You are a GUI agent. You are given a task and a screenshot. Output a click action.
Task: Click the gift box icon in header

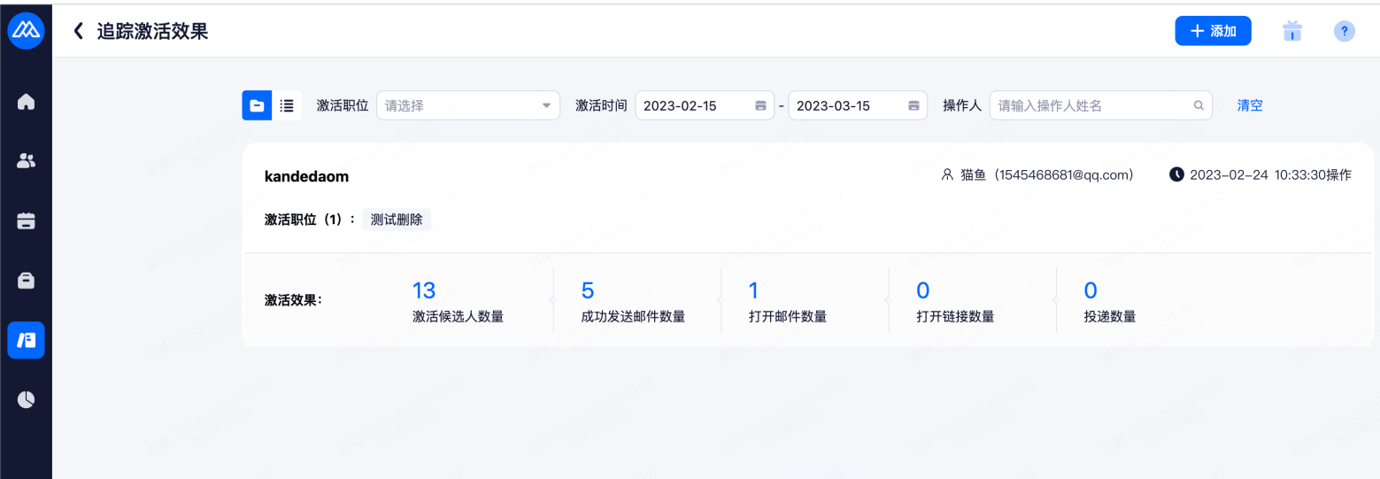1292,31
